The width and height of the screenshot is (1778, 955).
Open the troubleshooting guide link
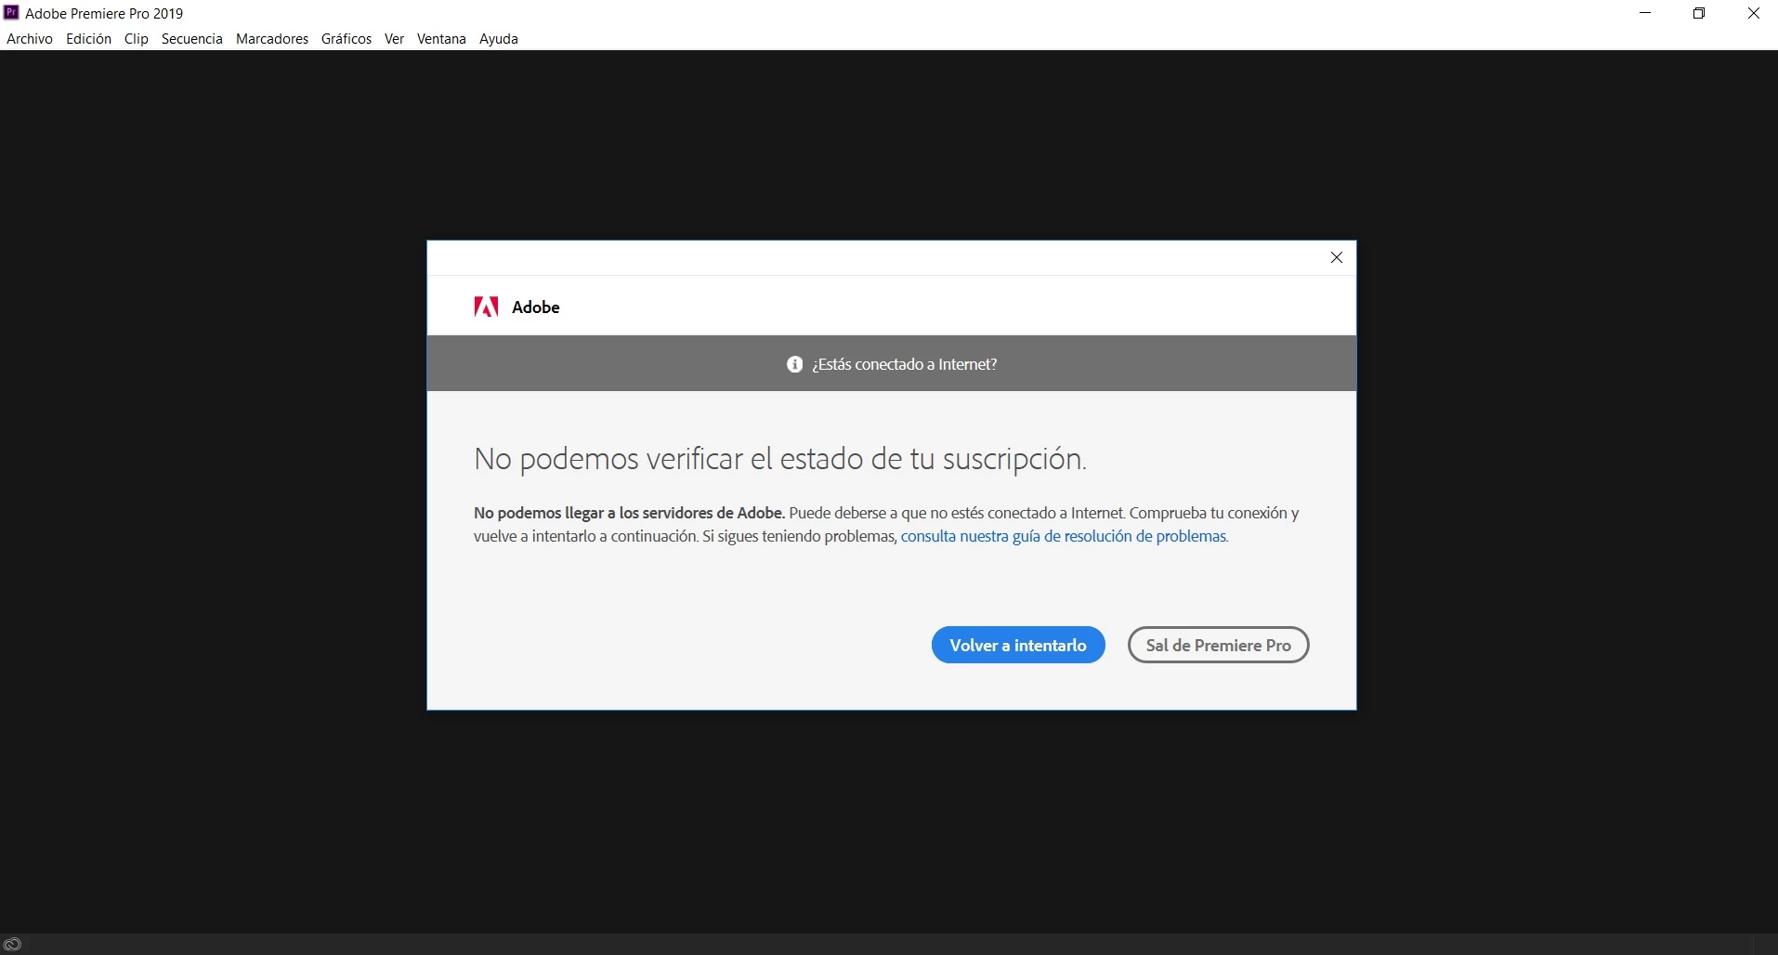pyautogui.click(x=1065, y=536)
